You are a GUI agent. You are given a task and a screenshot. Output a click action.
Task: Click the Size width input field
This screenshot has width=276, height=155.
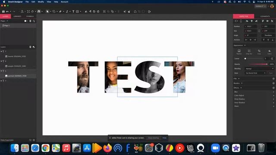click(x=251, y=31)
